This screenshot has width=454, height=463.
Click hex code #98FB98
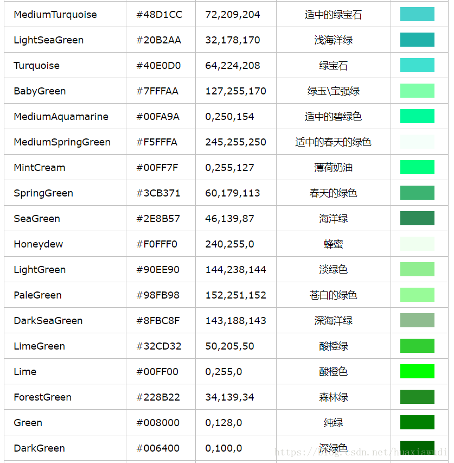pos(158,295)
